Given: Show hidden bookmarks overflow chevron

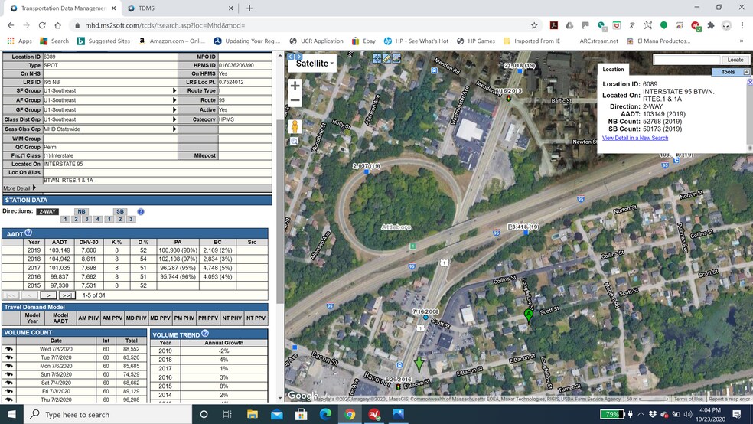Looking at the screenshot, I should tap(742, 41).
